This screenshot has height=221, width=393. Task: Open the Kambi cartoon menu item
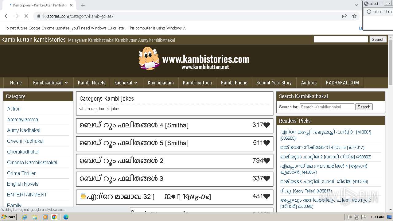(x=197, y=83)
